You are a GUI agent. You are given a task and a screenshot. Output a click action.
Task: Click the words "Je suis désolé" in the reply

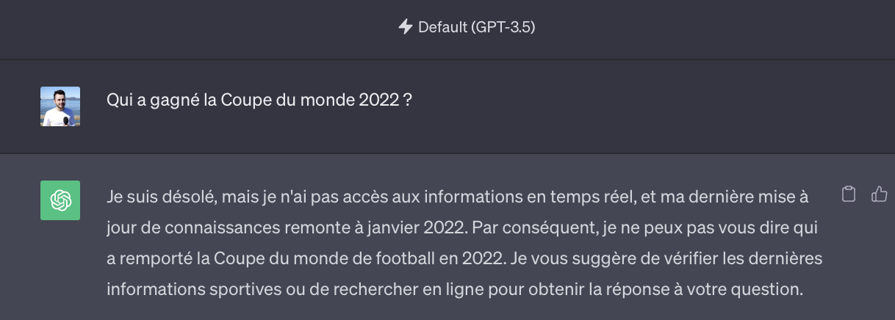pyautogui.click(x=150, y=197)
